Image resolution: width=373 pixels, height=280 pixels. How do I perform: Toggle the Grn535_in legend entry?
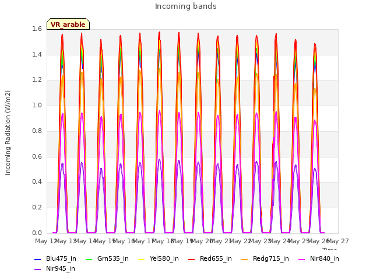(107, 259)
